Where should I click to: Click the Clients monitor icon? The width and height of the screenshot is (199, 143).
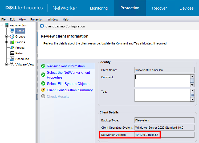coord(12,31)
